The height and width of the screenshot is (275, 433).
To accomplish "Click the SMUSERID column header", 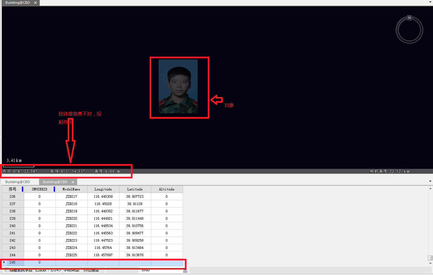I will (x=39, y=189).
